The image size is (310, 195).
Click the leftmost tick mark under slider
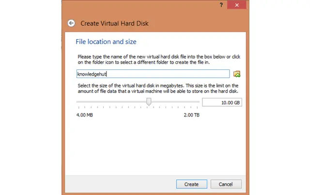pyautogui.click(x=78, y=107)
